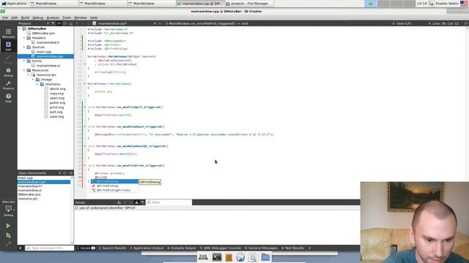
Task: Collapse the res/menu folder
Action: click(x=37, y=84)
